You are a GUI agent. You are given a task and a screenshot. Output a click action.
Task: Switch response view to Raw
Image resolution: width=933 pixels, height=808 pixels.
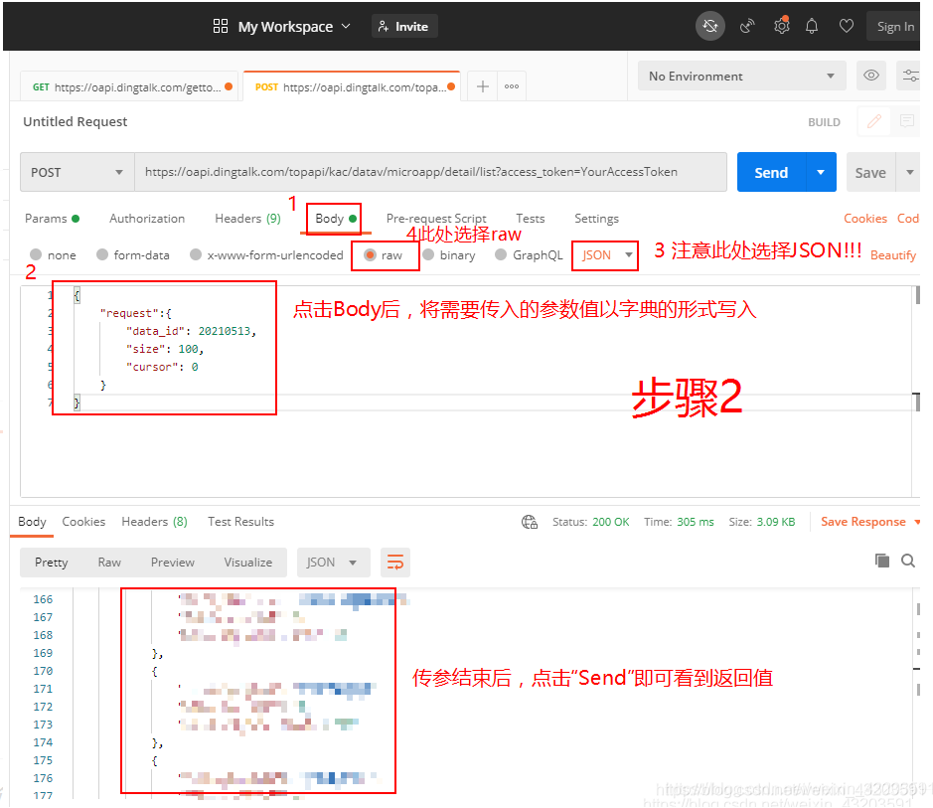[109, 563]
